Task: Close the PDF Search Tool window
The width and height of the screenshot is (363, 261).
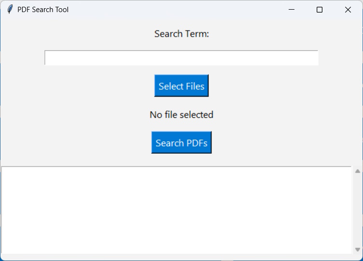Action: tap(348, 10)
